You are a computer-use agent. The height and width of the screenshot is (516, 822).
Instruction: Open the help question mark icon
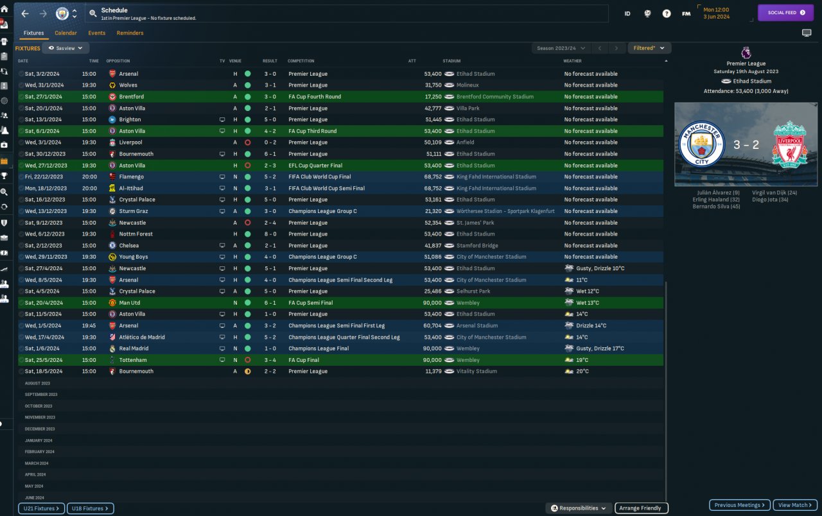pyautogui.click(x=667, y=13)
